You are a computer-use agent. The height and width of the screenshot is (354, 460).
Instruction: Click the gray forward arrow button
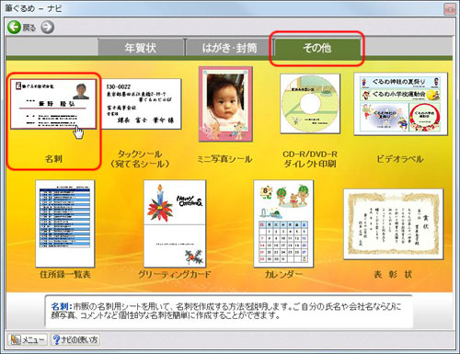pyautogui.click(x=47, y=27)
